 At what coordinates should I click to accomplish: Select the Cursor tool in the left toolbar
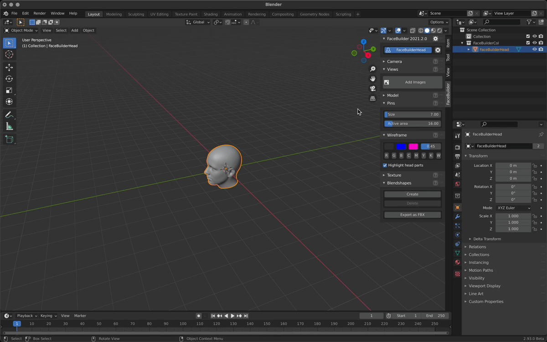(x=9, y=54)
